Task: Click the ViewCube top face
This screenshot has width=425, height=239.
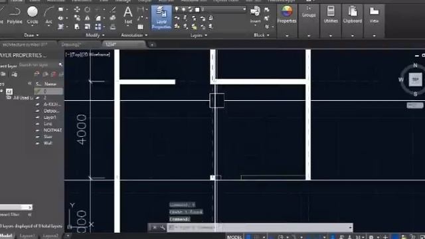Action: click(415, 80)
